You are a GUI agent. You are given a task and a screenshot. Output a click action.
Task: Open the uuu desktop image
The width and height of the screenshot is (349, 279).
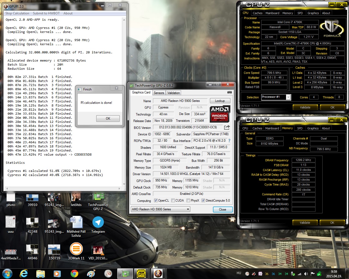(11, 225)
